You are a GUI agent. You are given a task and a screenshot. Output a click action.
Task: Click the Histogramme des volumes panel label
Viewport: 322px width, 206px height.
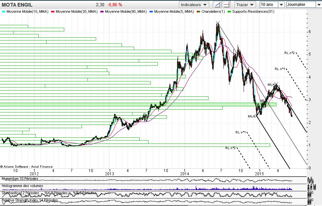pyautogui.click(x=22, y=186)
